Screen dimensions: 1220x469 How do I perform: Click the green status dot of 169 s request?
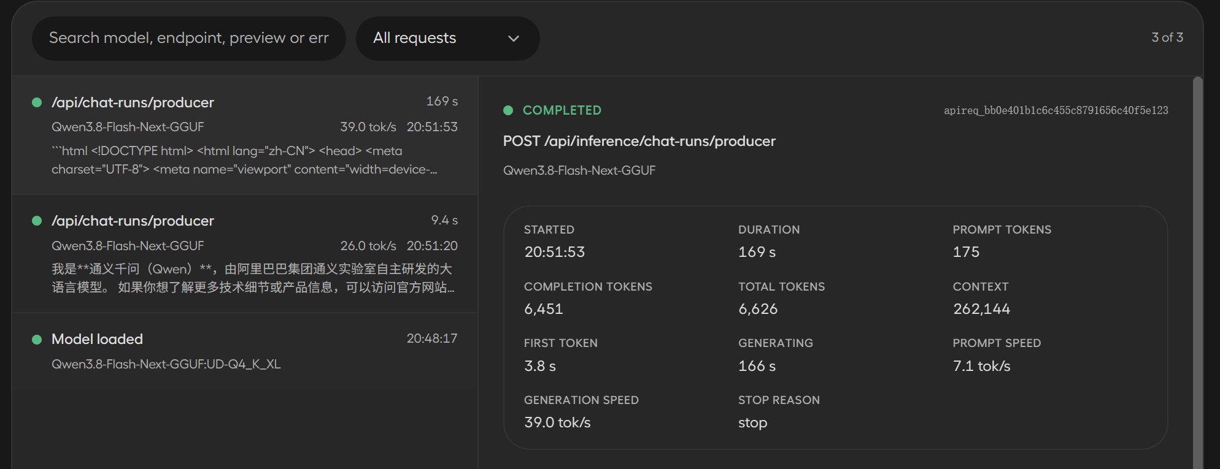[37, 102]
